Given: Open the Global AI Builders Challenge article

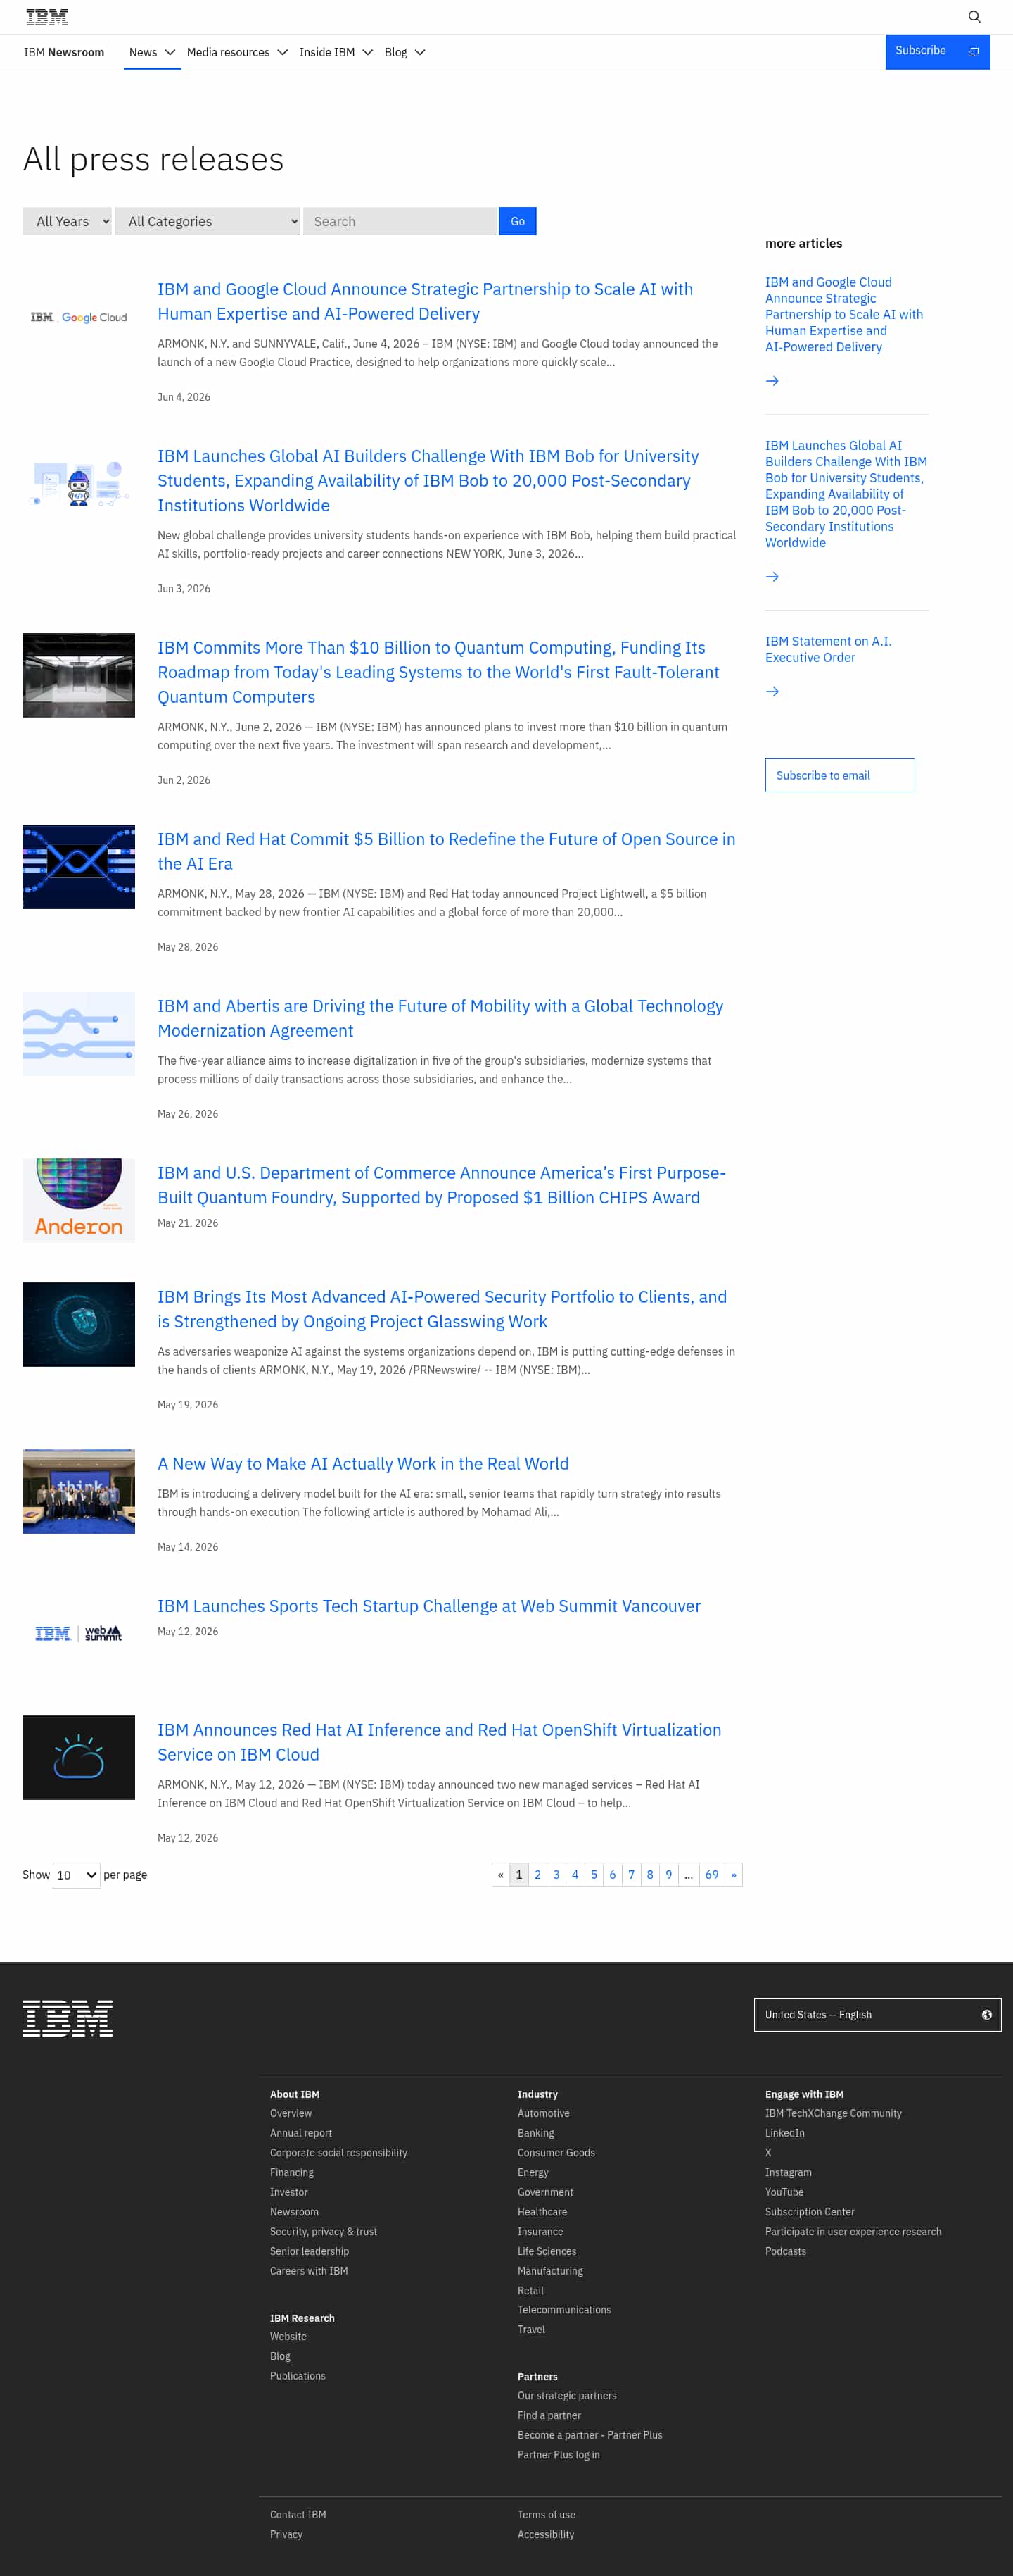Looking at the screenshot, I should coord(428,480).
